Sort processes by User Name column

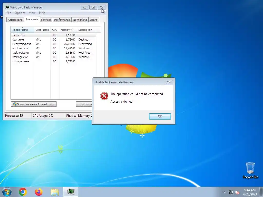pyautogui.click(x=42, y=30)
